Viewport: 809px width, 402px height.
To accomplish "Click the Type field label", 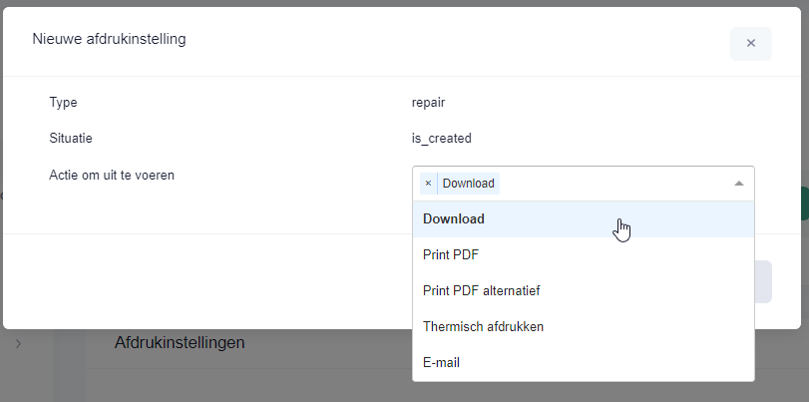I will (x=63, y=102).
